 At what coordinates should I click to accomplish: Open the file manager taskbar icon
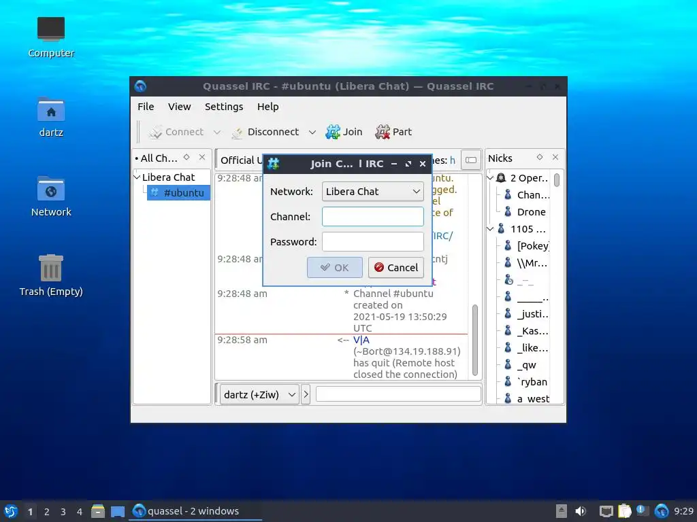pos(98,511)
